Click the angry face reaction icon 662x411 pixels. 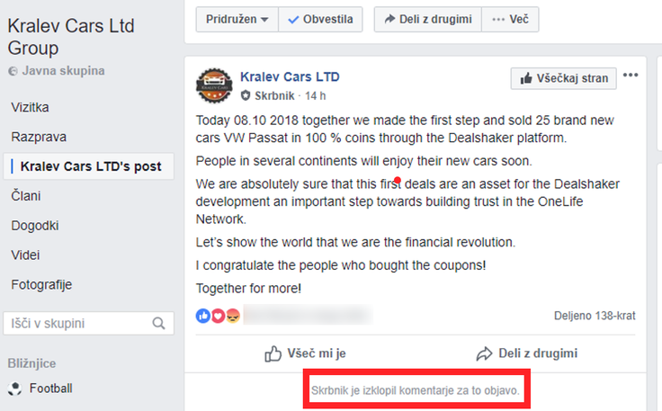coord(233,316)
